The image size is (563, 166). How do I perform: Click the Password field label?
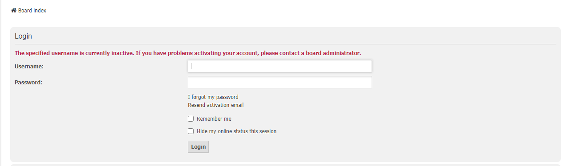[28, 82]
